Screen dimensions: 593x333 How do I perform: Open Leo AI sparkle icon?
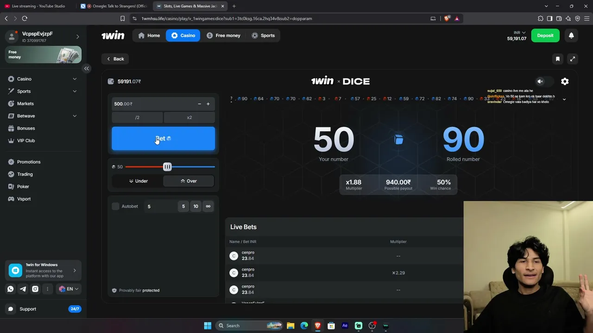[568, 18]
